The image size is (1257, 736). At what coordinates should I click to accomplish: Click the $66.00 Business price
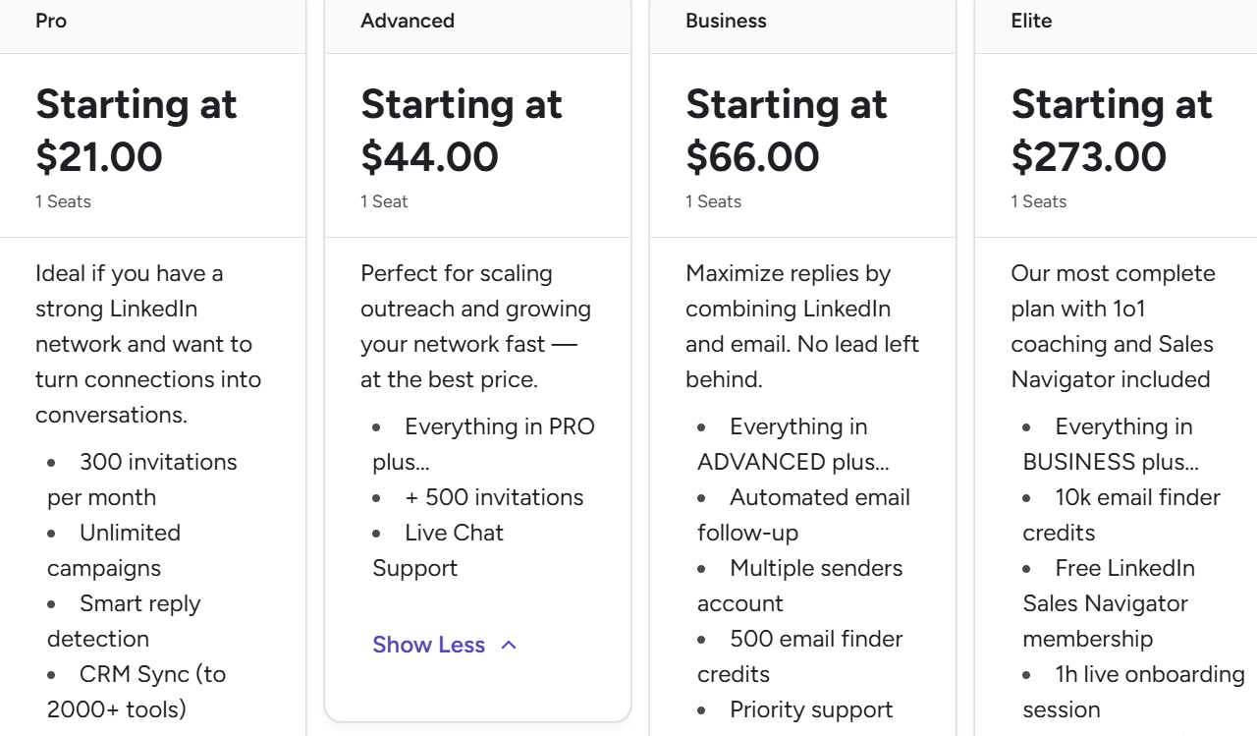[x=752, y=157]
